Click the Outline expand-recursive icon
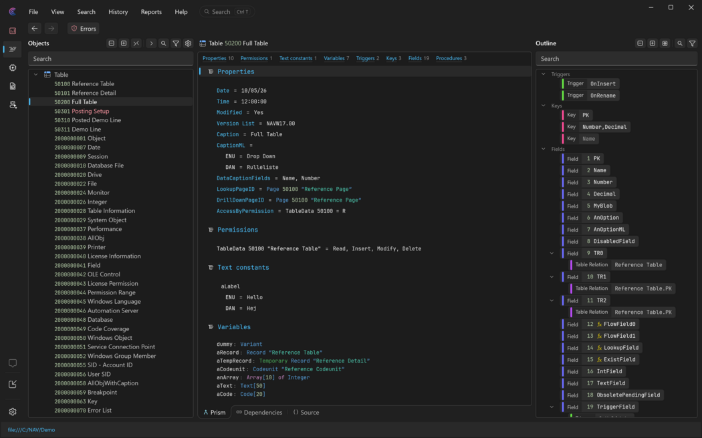 pyautogui.click(x=665, y=43)
